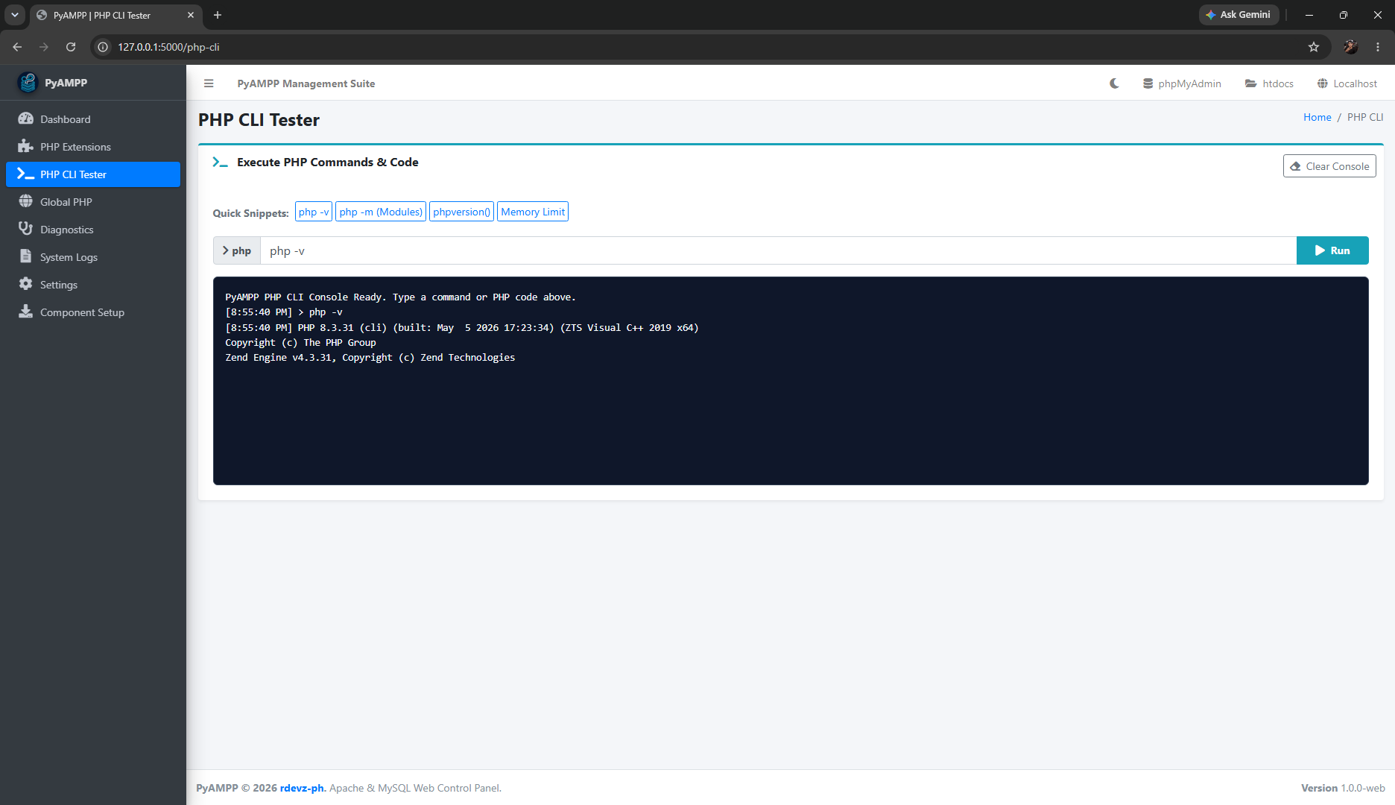Click 'Copyright (c) The PHP Group' line
Image resolution: width=1395 pixels, height=805 pixels.
(x=300, y=342)
